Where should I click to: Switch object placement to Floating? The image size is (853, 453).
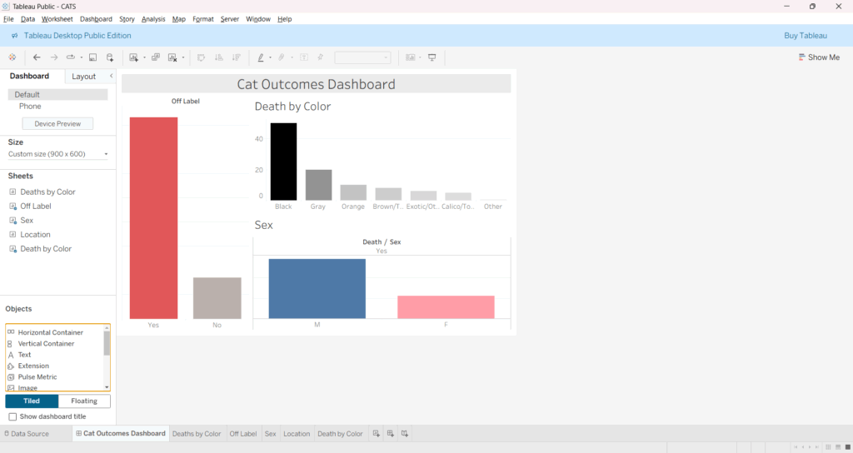pos(84,401)
